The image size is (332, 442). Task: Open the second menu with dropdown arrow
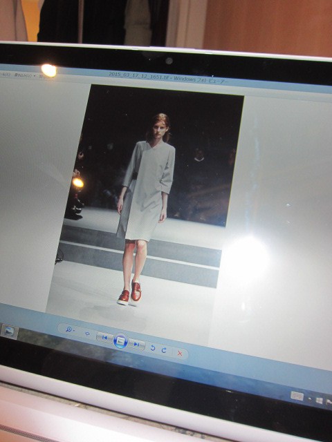tap(24, 75)
